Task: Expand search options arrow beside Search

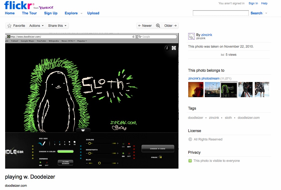Action: 266,13
